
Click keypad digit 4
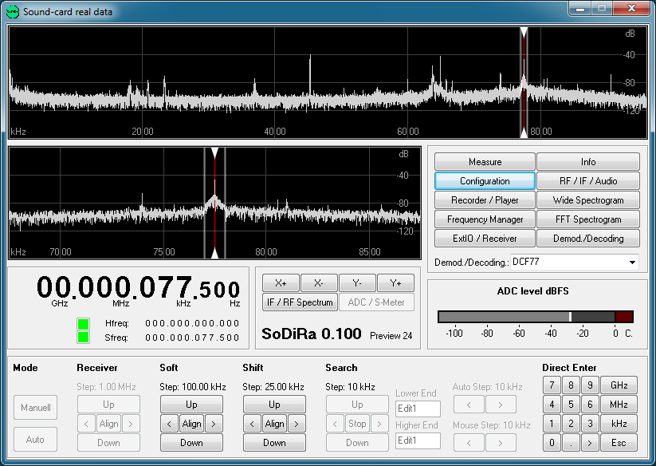pyautogui.click(x=552, y=404)
